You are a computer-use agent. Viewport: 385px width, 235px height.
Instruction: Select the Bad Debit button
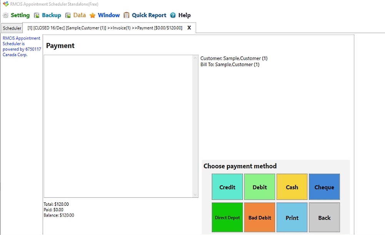click(x=259, y=217)
